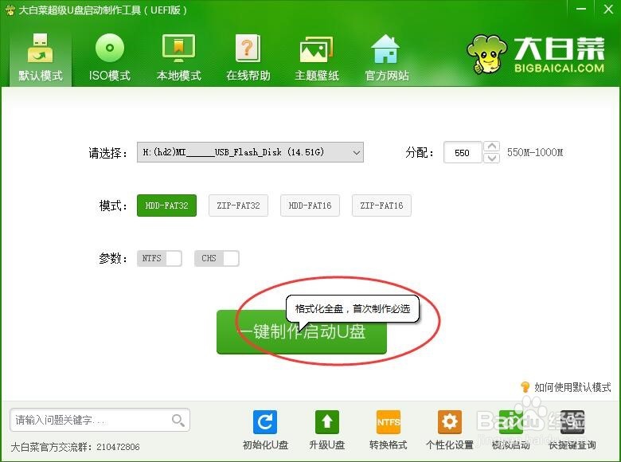This screenshot has width=621, height=462.
Task: Click the search magnifier icon
Action: tap(178, 420)
